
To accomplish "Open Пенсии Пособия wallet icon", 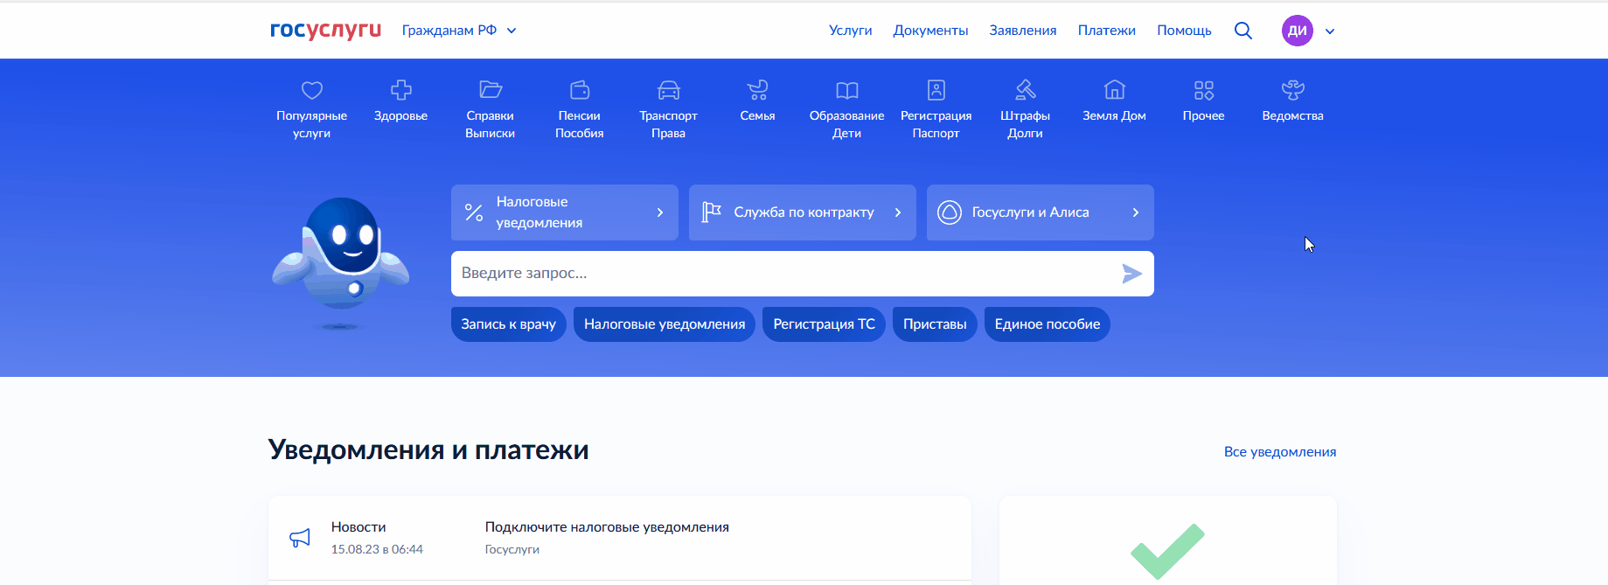I will click(x=579, y=90).
